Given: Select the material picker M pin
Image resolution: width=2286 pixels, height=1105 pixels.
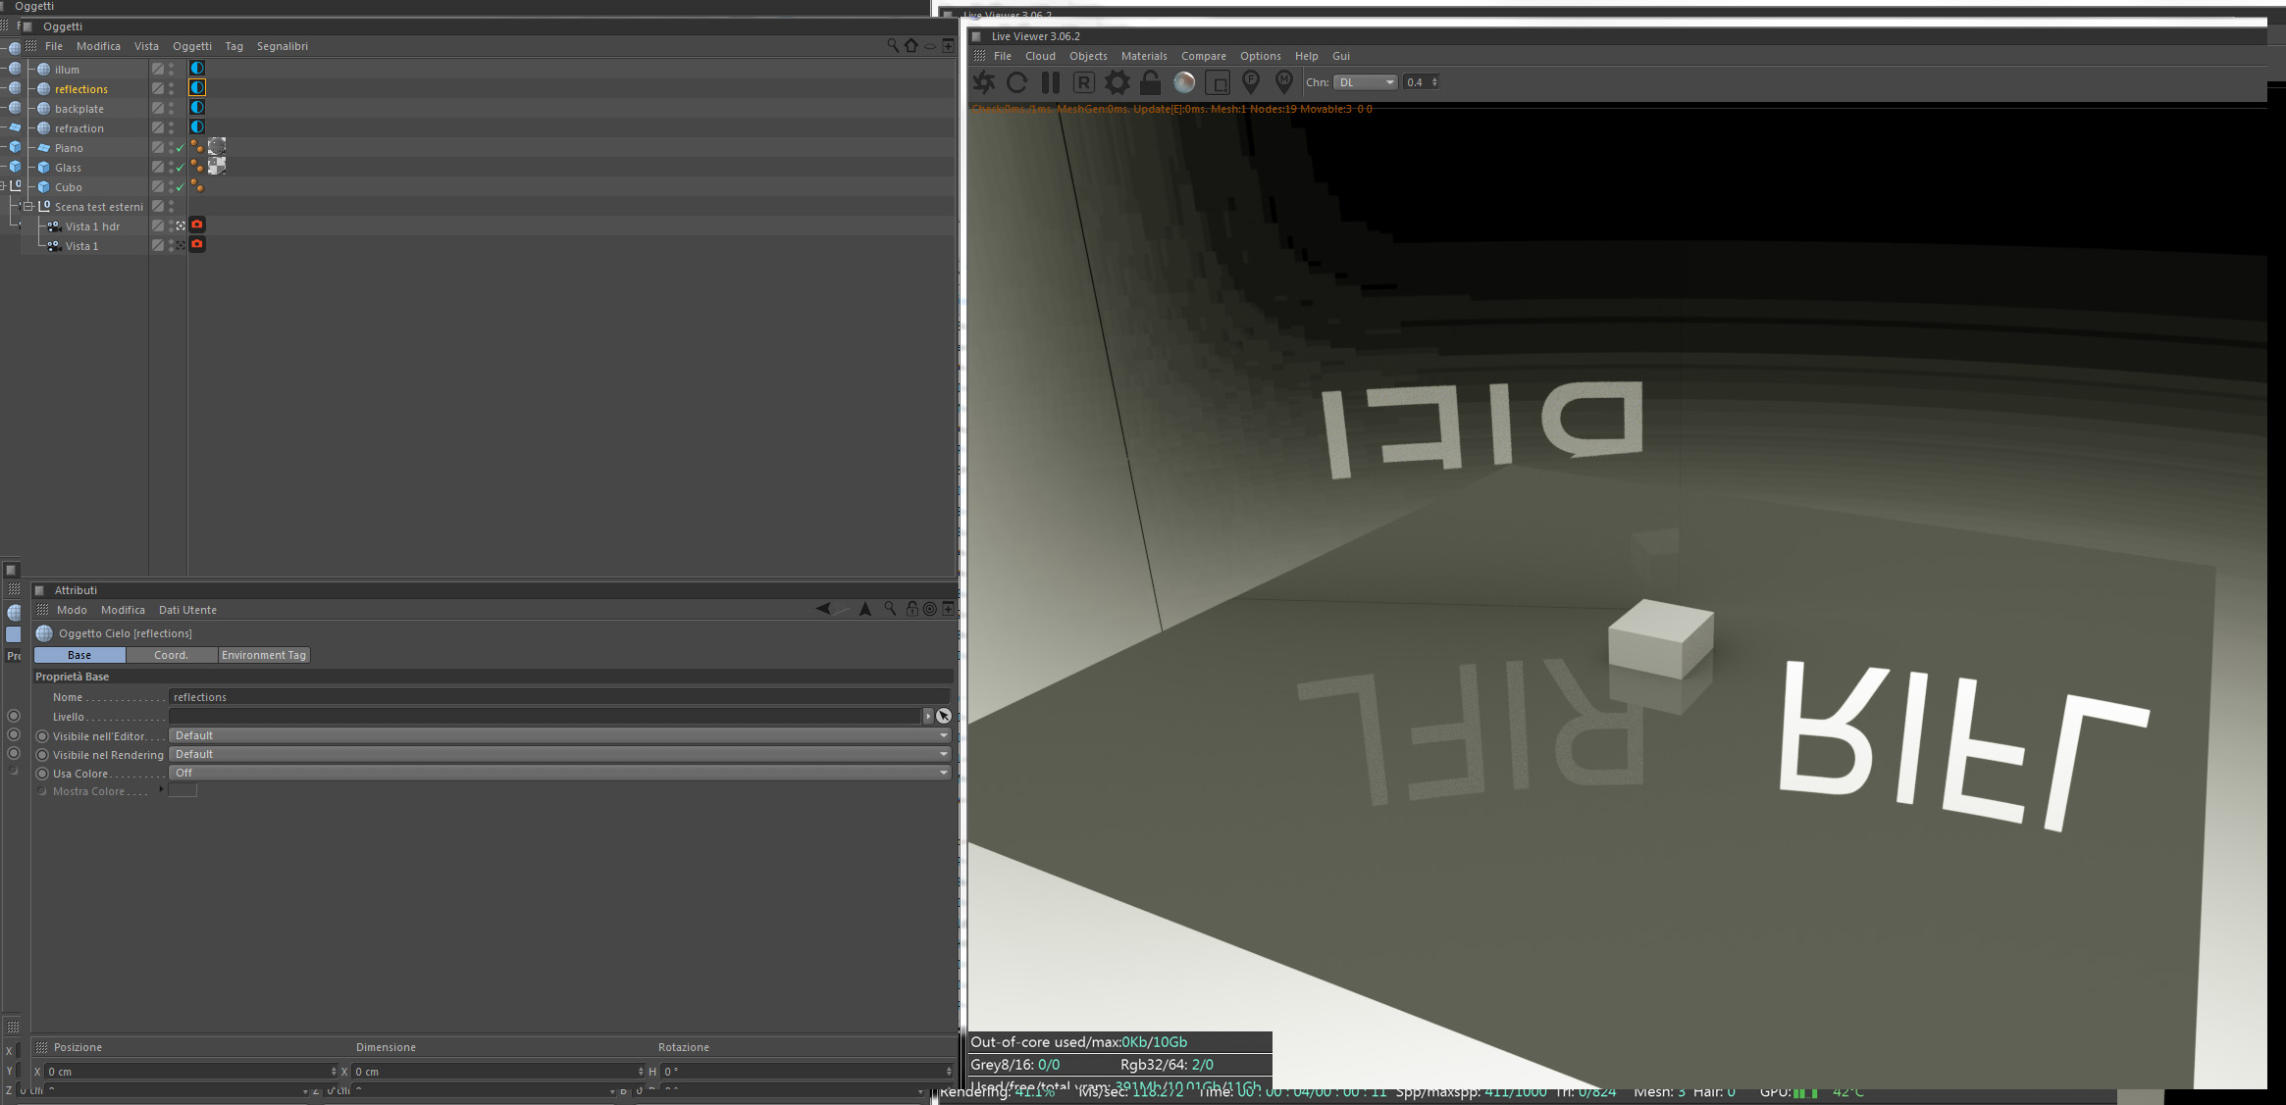Looking at the screenshot, I should point(1283,82).
